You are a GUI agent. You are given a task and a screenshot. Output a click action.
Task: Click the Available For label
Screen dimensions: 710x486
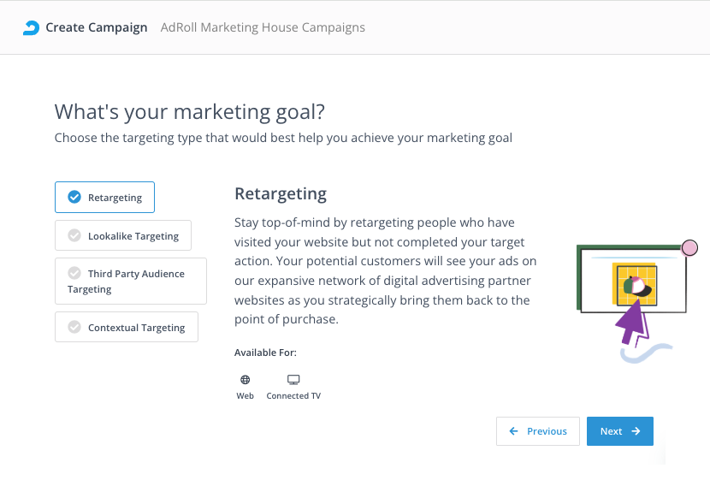coord(265,353)
